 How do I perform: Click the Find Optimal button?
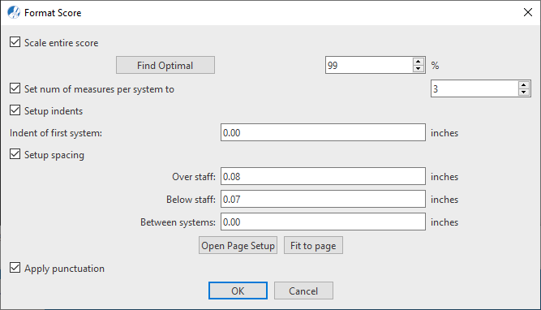pos(165,65)
